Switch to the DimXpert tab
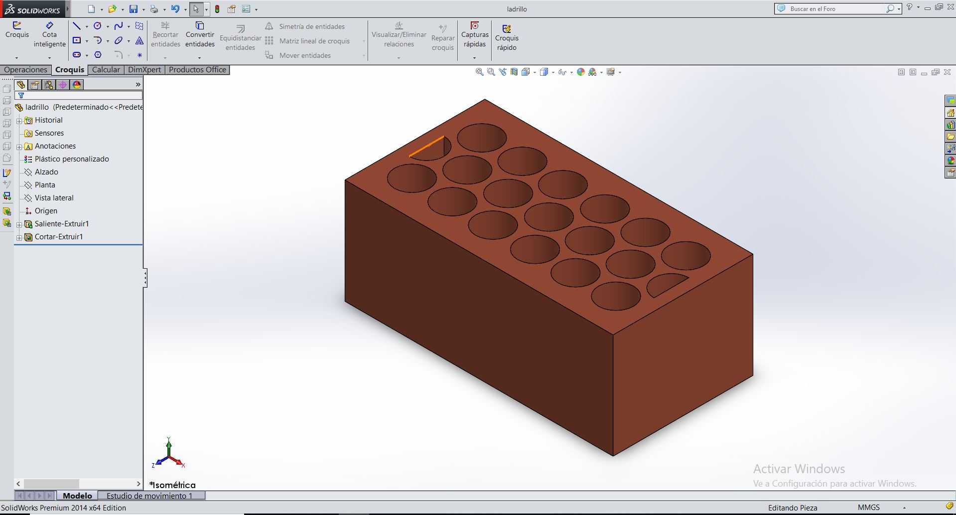Image resolution: width=956 pixels, height=515 pixels. [x=144, y=70]
